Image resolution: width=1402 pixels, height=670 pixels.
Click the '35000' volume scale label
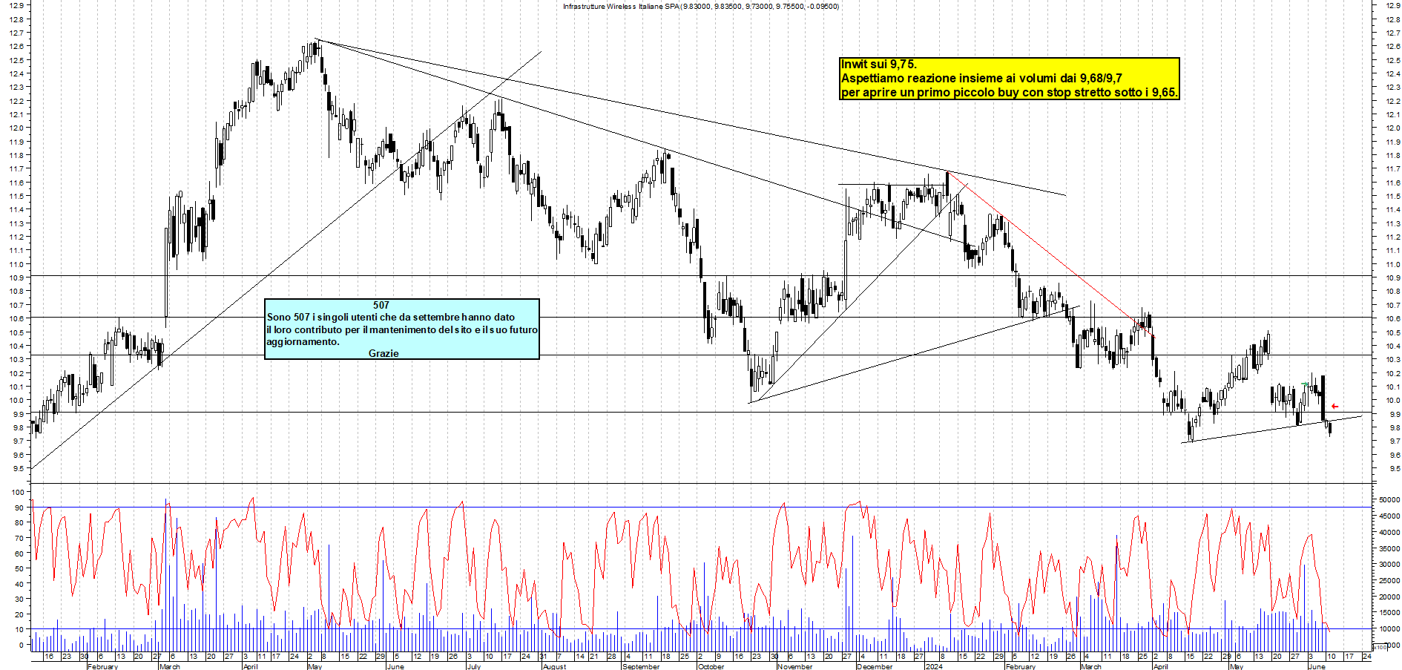click(1389, 549)
